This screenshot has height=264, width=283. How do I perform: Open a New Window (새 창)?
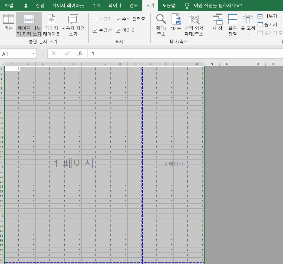217,22
